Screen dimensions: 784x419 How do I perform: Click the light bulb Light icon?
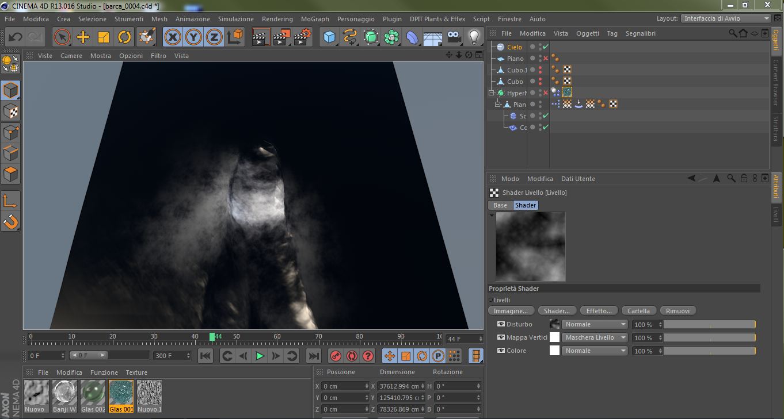(x=474, y=37)
